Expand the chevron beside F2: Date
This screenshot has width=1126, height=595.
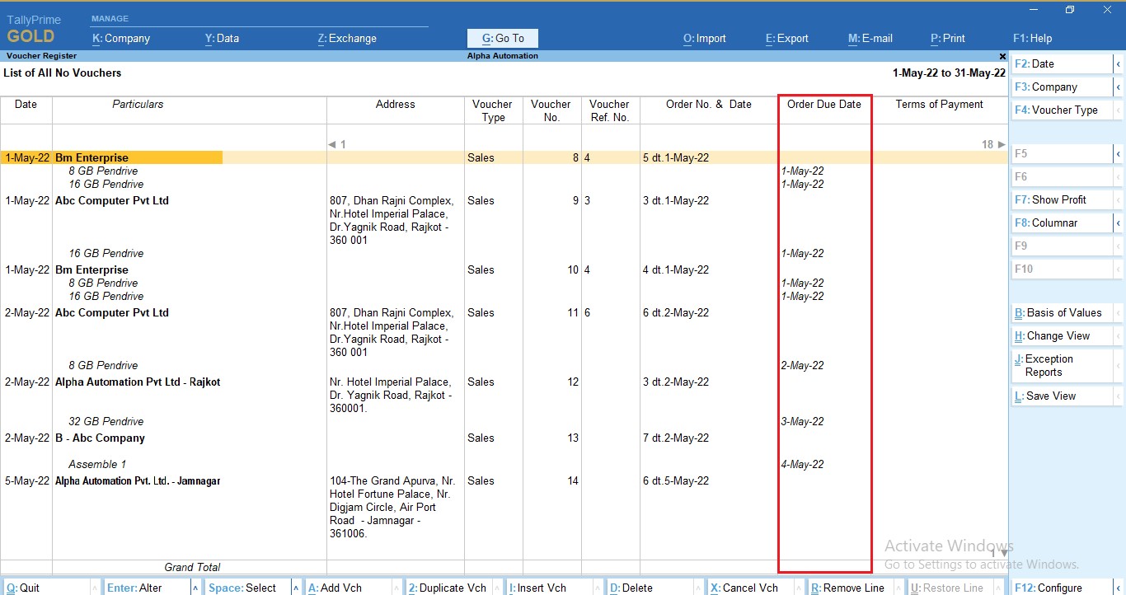click(1119, 63)
